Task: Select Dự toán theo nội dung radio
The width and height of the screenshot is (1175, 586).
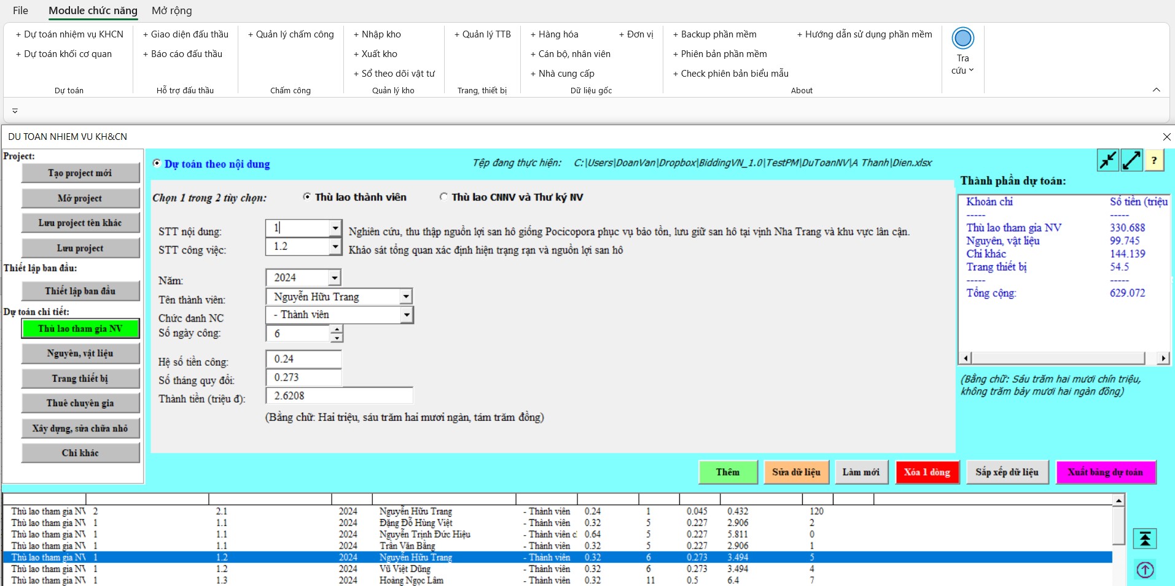Action: tap(157, 164)
